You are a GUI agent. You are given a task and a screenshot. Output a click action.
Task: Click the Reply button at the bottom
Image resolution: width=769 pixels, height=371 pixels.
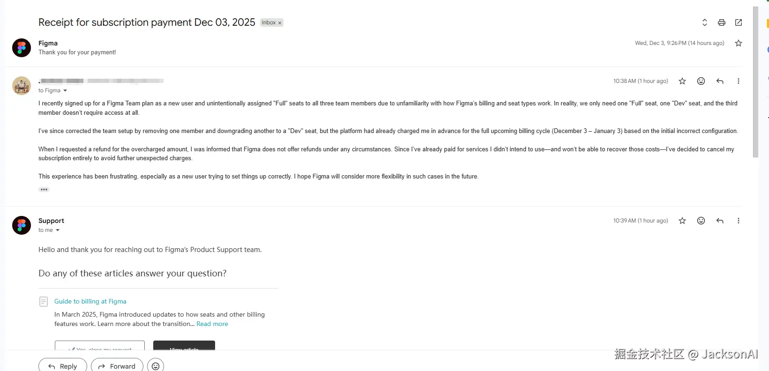tap(63, 366)
